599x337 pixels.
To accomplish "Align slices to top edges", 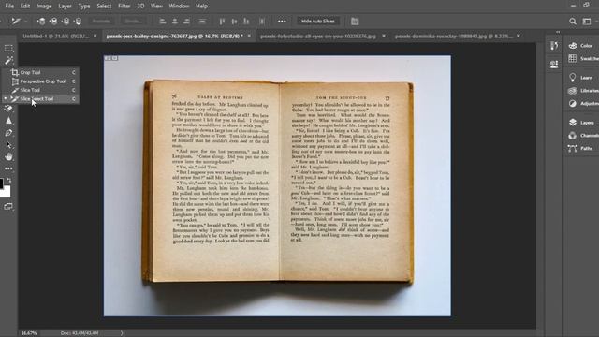I will point(222,21).
